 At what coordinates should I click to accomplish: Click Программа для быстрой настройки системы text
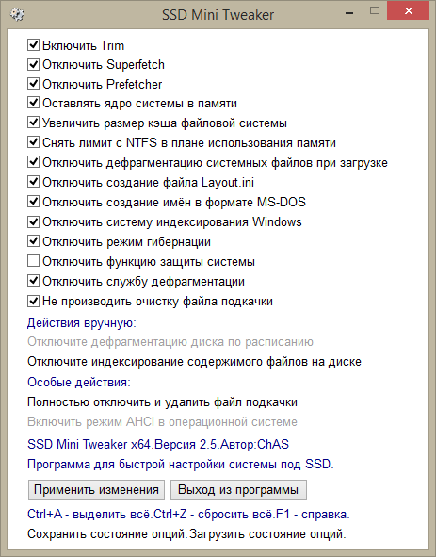(x=181, y=465)
